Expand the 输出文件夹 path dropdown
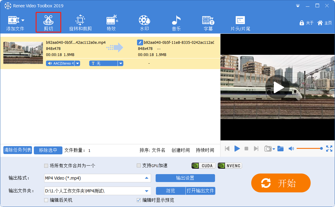Image resolution: width=335 pixels, height=207 pixels. [146, 191]
